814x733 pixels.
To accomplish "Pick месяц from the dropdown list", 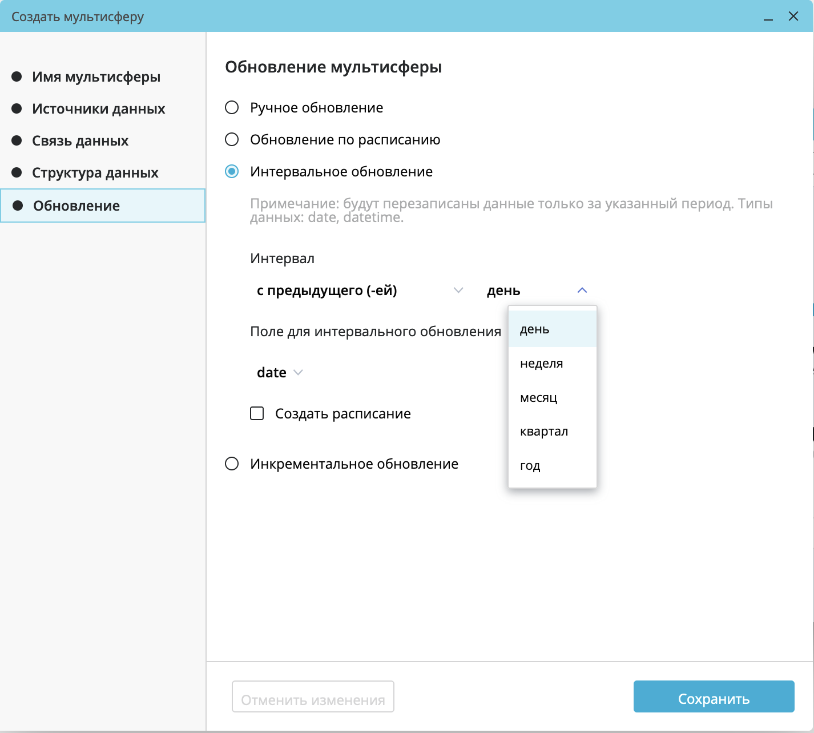I will (x=553, y=398).
